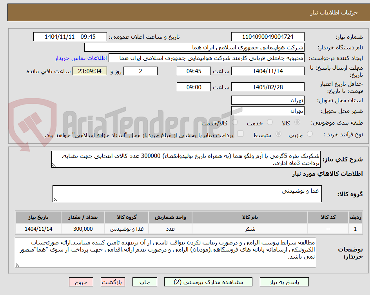The image size is (370, 295).
Task: Click the کد کالا column header
Action: [328, 217]
